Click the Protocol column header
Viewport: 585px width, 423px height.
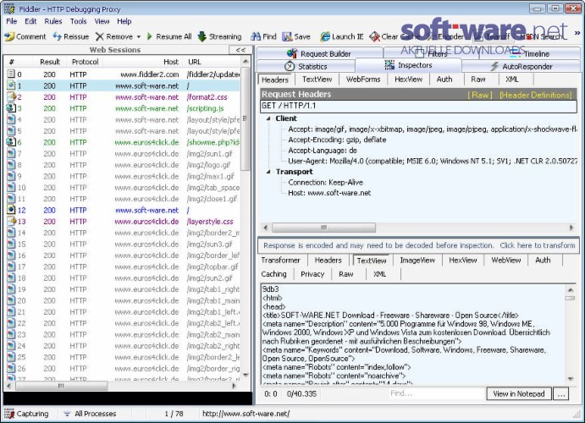[85, 62]
